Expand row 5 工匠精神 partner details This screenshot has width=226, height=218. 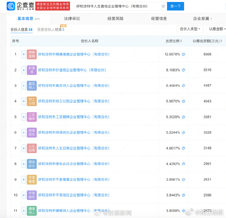tap(24, 117)
